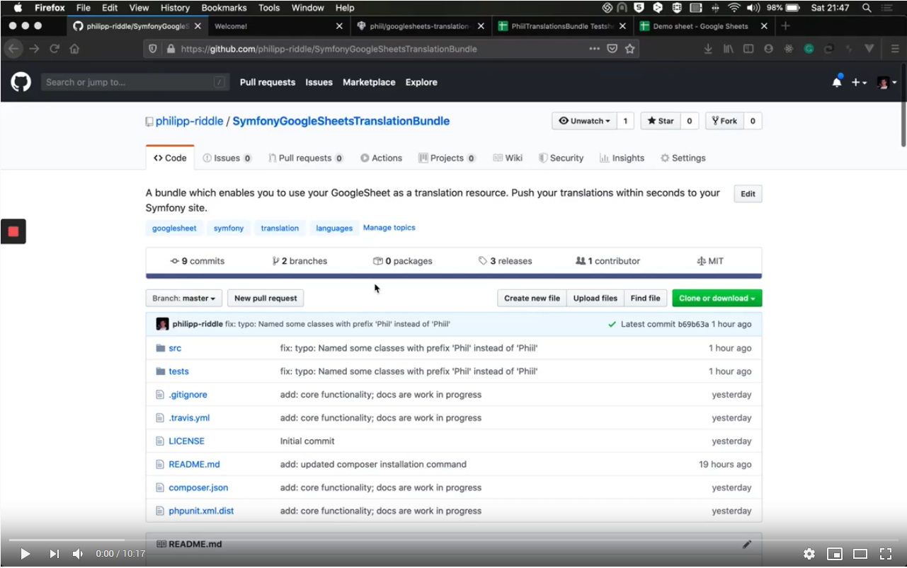Open Firefox library icon

[729, 49]
